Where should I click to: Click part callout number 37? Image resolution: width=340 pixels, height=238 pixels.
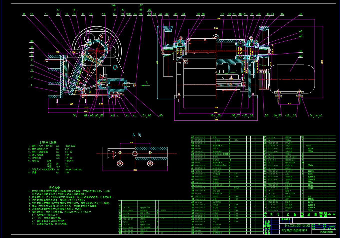(222, 14)
